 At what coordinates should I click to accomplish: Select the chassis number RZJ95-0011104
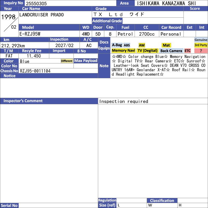pyautogui.click(x=35, y=71)
